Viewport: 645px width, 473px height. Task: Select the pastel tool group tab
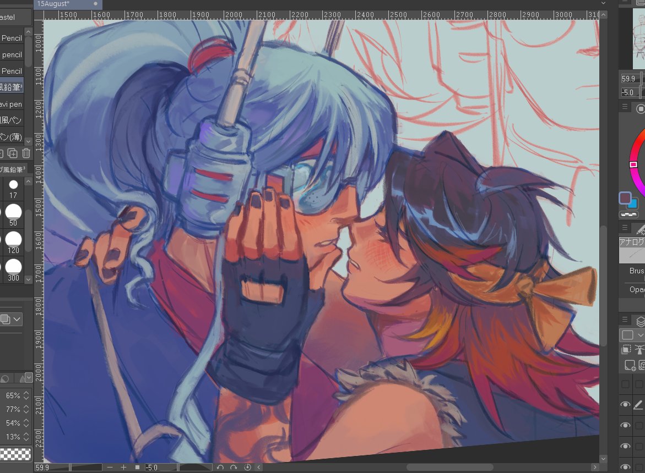tap(15, 17)
